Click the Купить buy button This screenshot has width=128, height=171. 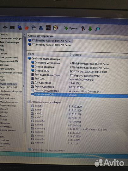click(71, 28)
